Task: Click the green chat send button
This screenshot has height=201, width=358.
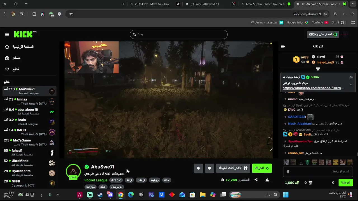Action: point(346,183)
